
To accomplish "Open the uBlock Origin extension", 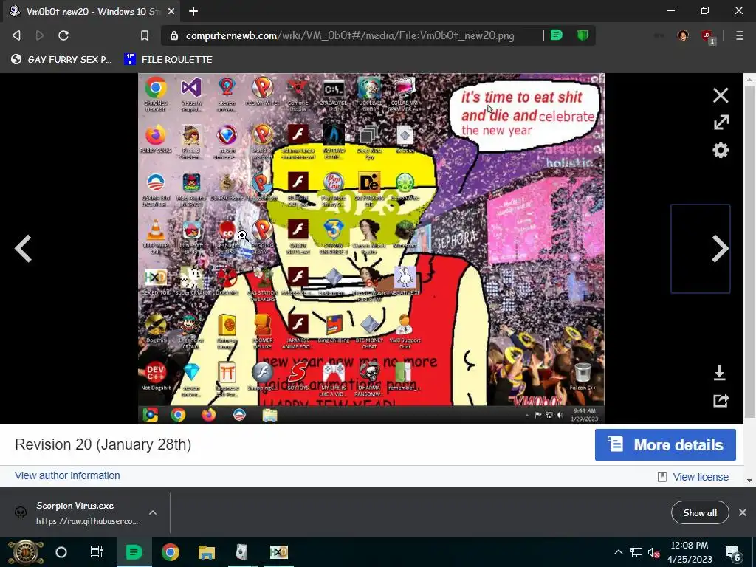I will pyautogui.click(x=707, y=36).
